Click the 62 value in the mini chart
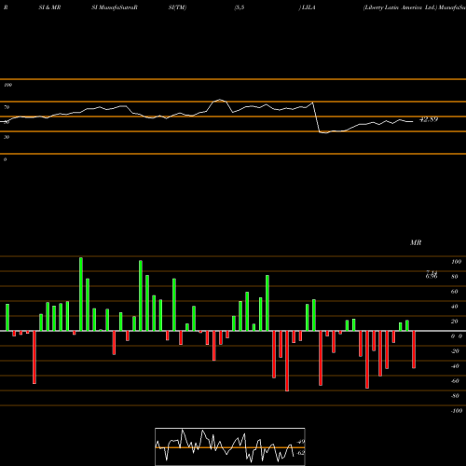Viewport: 466px width, 466px height. (x=301, y=453)
